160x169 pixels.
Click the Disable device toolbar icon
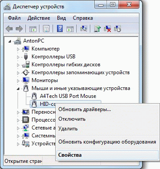pos(117,29)
